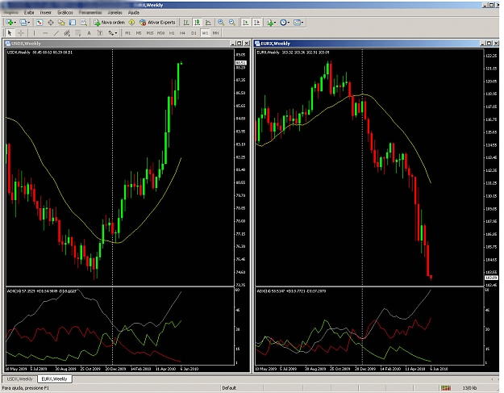
Task: Select the W1 weekly timeframe button
Action: [x=205, y=33]
